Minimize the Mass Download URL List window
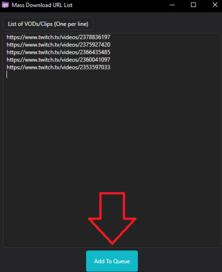Viewport: 222px width, 272px height. (x=172, y=5)
